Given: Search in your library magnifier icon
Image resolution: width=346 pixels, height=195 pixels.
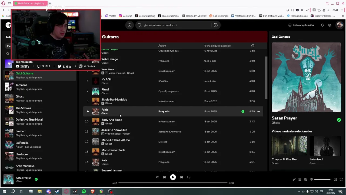Looking at the screenshot, I should pyautogui.click(x=8, y=54).
